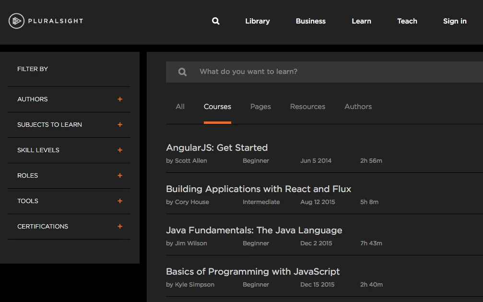
Task: Click the plus icon next to ROLES
Action: click(120, 175)
